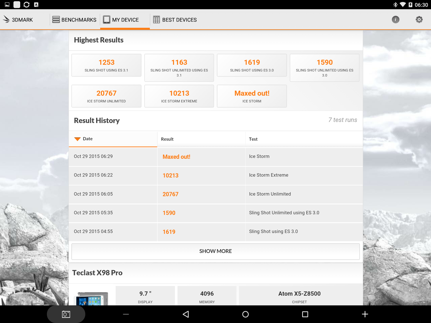
Task: Click 'Sling Shot Unlimited using ES 3.0' test name
Action: (284, 213)
